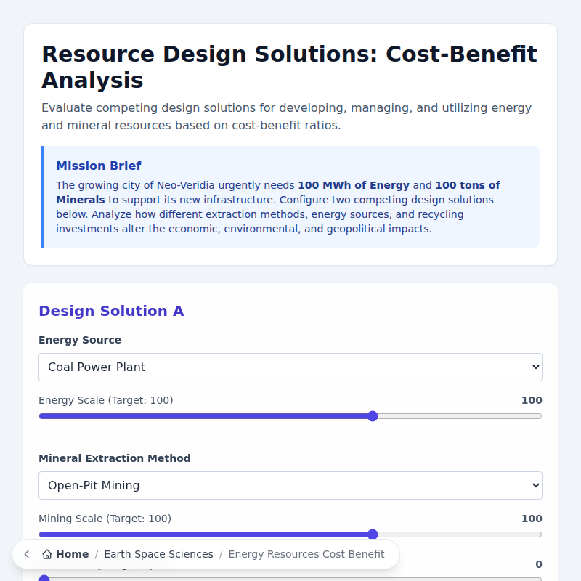Click the 0 value label at the bottom

(x=539, y=564)
